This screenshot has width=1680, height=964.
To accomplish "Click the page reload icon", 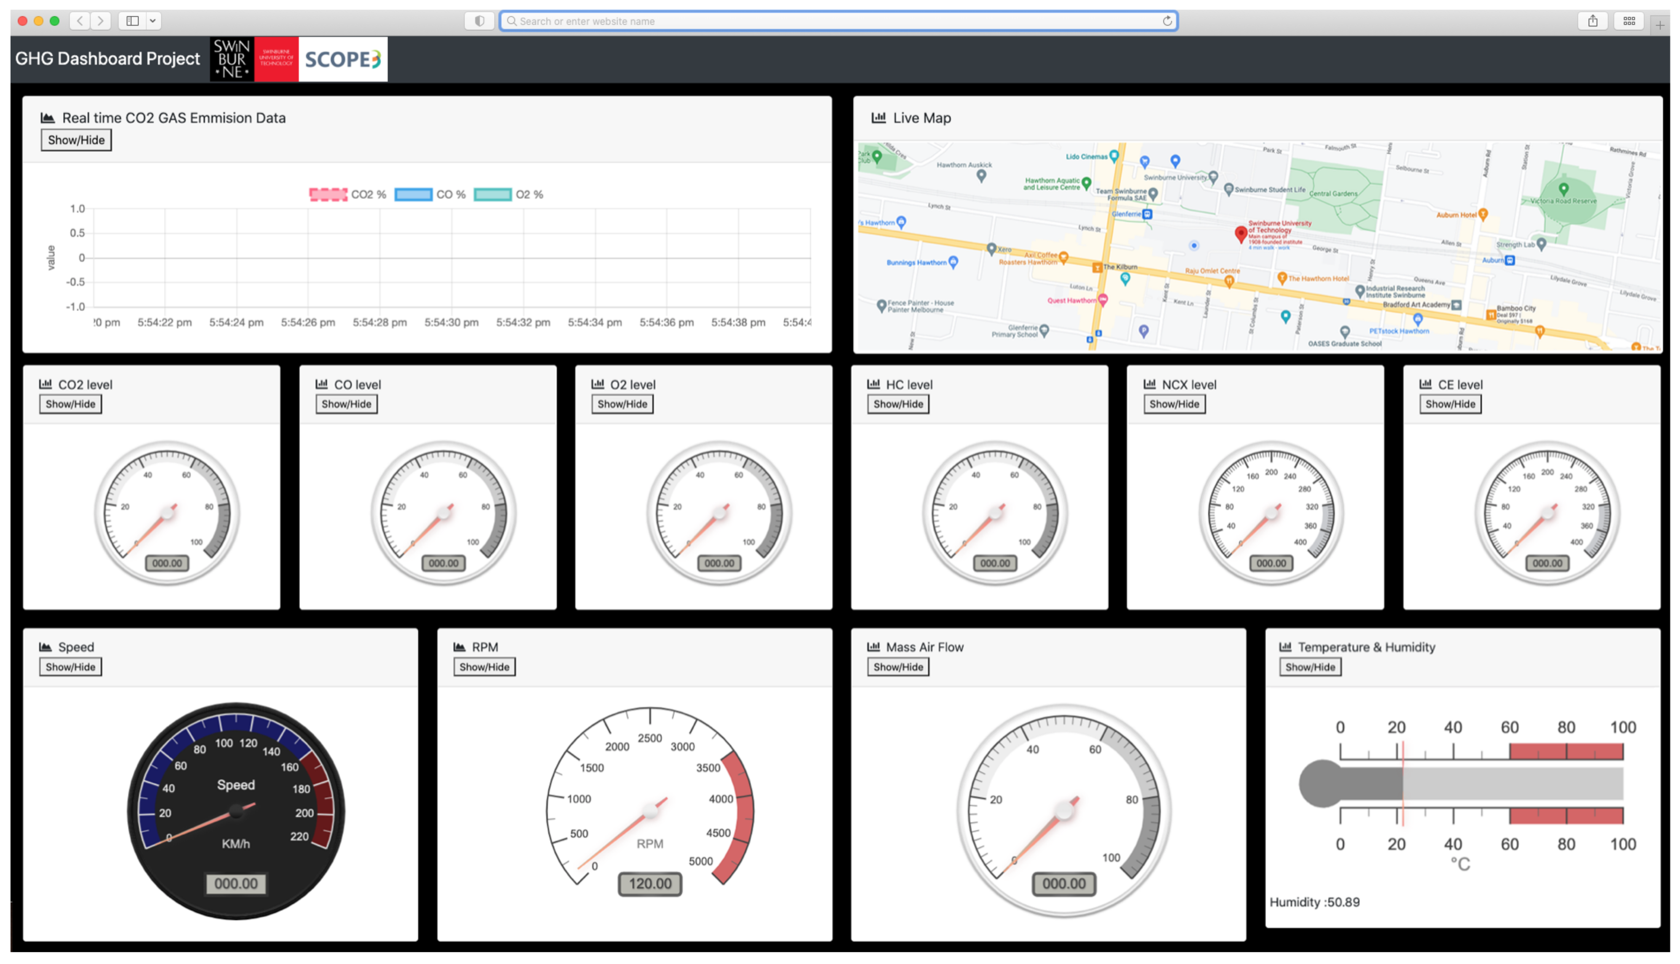I will (1167, 21).
